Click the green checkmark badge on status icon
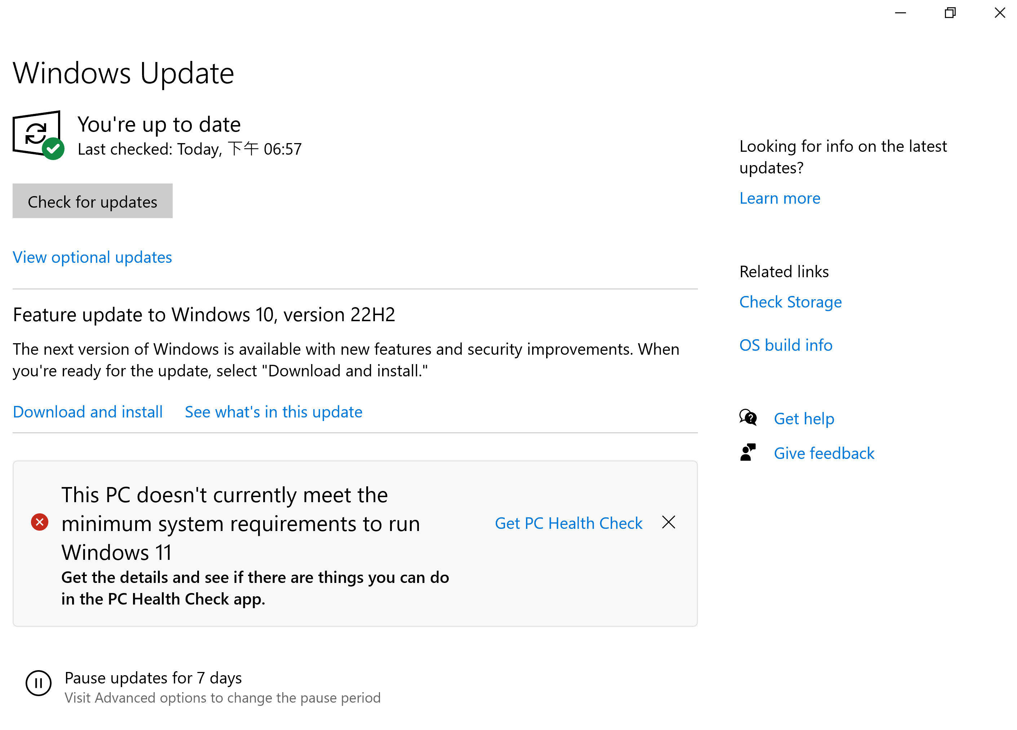Screen dimensions: 1017x730 point(53,149)
